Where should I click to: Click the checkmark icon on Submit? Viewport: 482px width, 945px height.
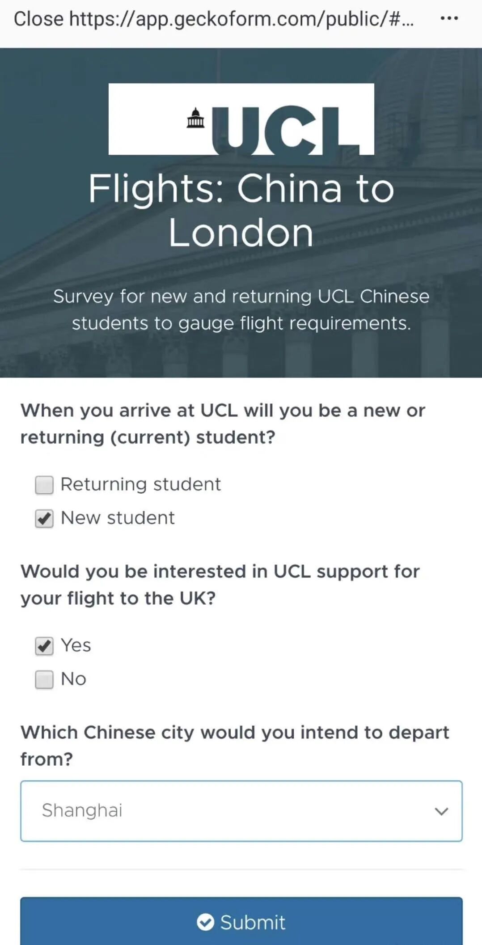(205, 922)
